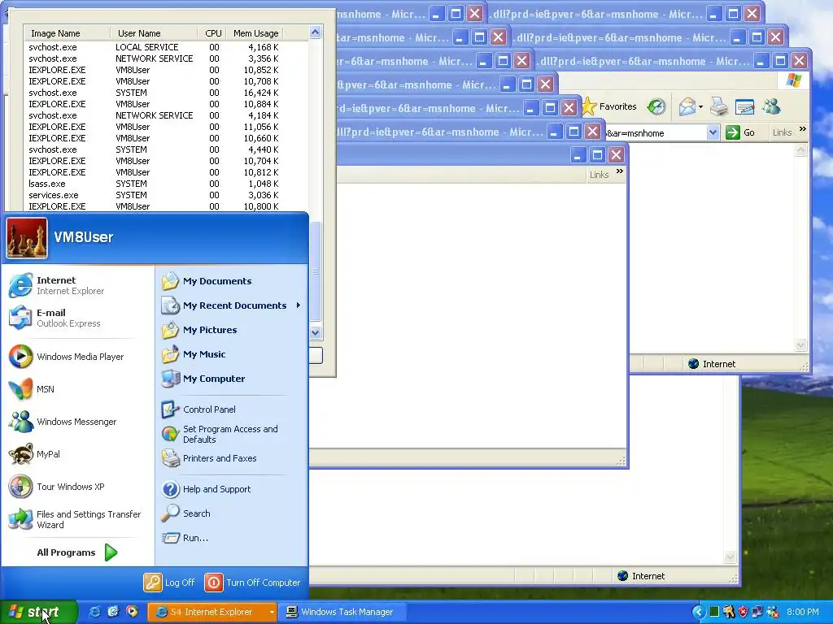Expand My Recent Documents submenu
The width and height of the screenshot is (833, 624).
pyautogui.click(x=232, y=305)
